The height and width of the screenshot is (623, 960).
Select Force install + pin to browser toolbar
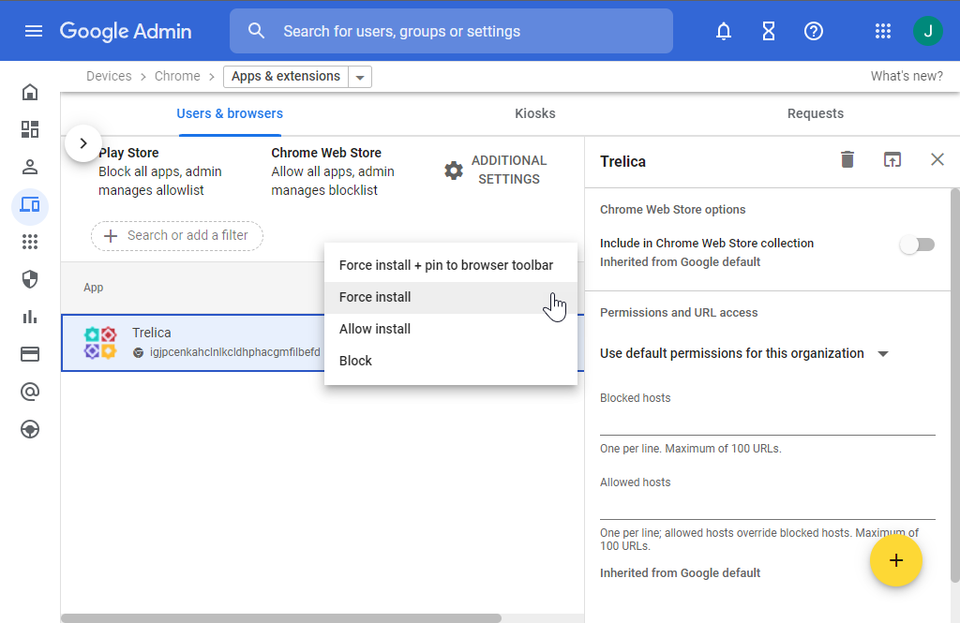coord(451,266)
